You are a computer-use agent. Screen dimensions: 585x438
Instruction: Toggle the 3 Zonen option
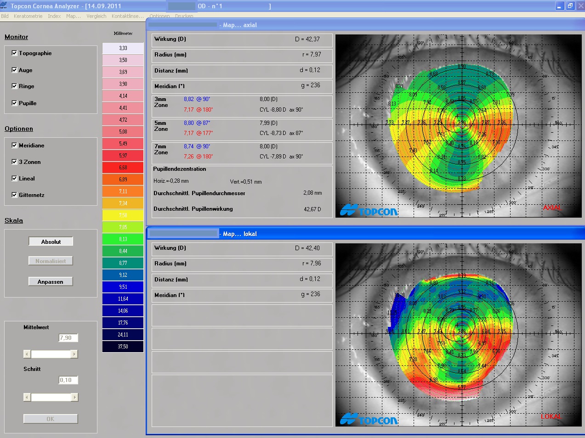(14, 162)
